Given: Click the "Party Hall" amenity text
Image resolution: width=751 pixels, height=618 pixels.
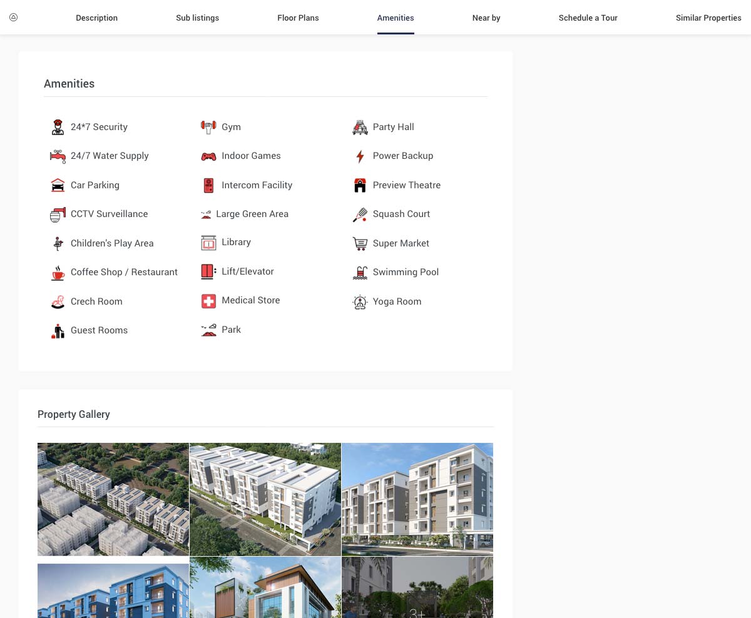Looking at the screenshot, I should click(394, 127).
